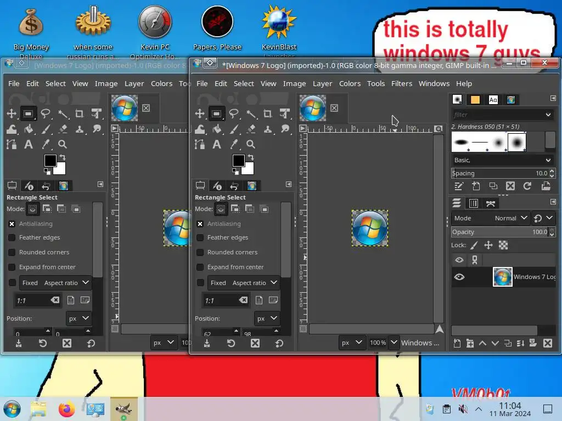Select Bucket Fill tool in front window
562x421 pixels.
click(216, 129)
